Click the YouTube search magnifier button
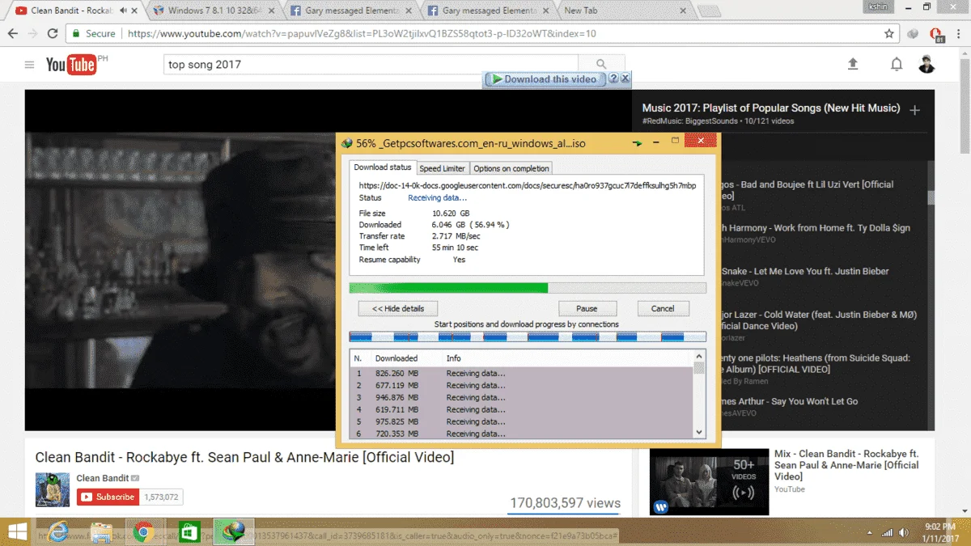The width and height of the screenshot is (971, 546). click(601, 65)
